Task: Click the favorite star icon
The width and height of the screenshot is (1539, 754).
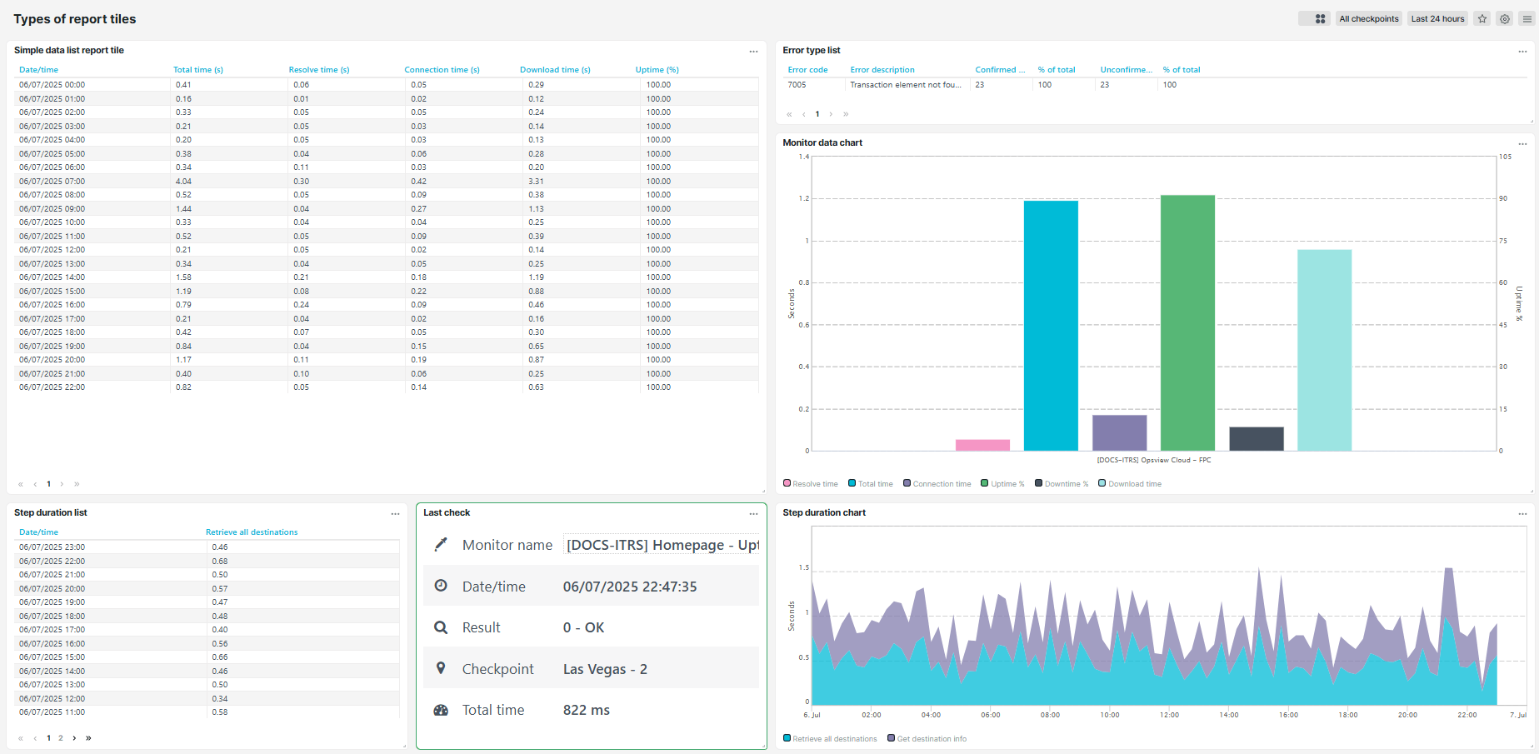Action: click(x=1482, y=18)
